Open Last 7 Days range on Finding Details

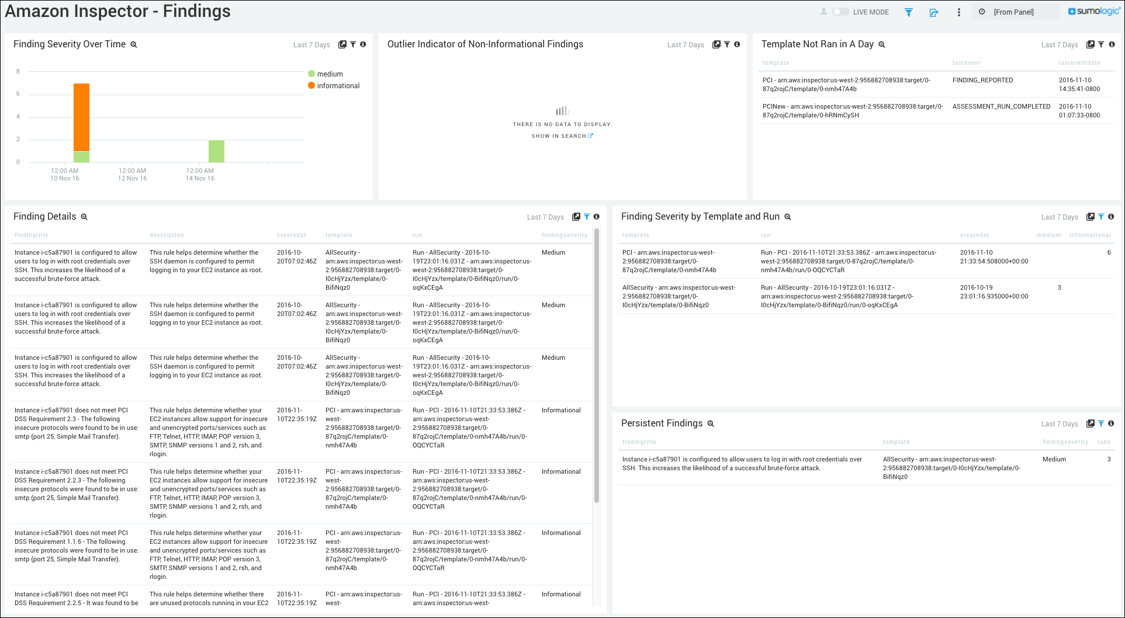(x=545, y=217)
